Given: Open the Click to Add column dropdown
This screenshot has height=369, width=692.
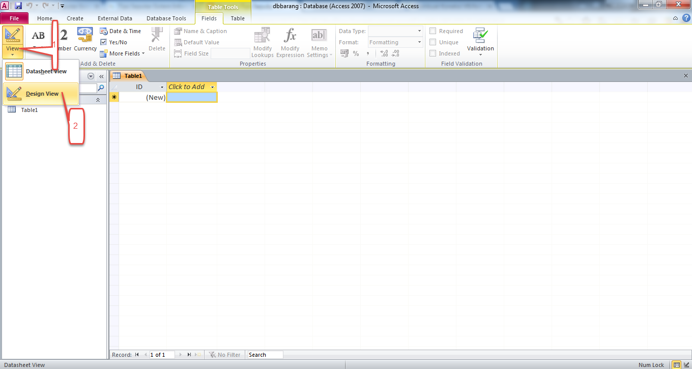Looking at the screenshot, I should click(213, 87).
